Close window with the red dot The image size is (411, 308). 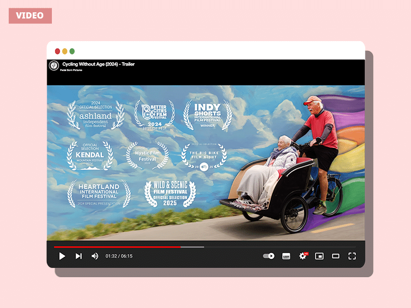[58, 51]
